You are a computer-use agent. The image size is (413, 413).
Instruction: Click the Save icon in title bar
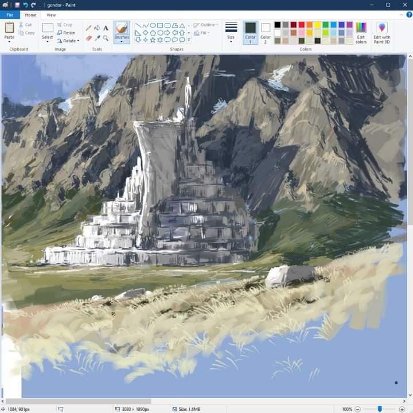[17, 5]
